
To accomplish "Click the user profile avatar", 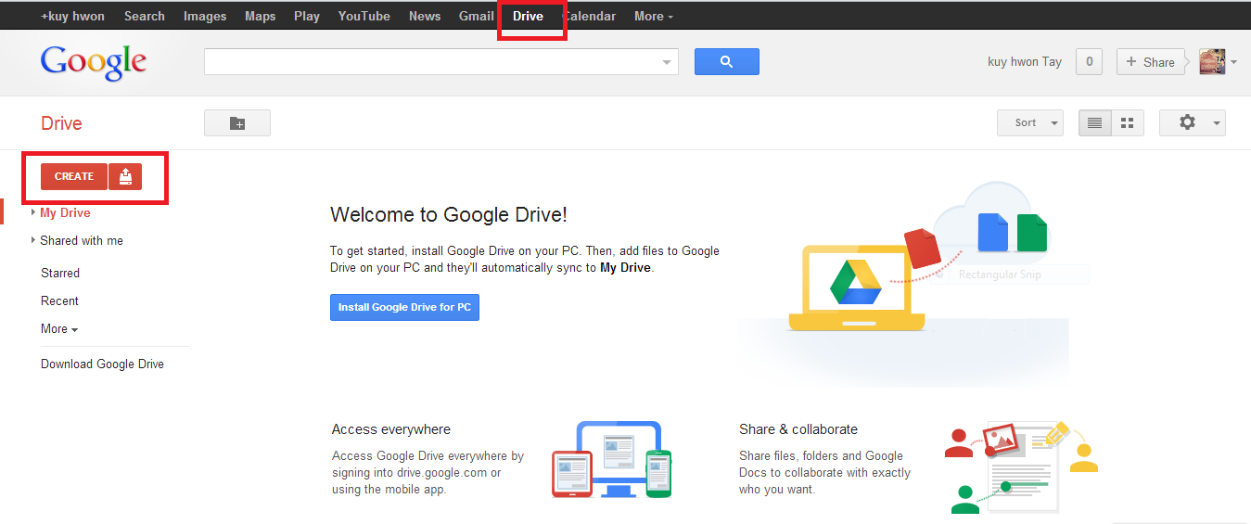I will pos(1212,62).
